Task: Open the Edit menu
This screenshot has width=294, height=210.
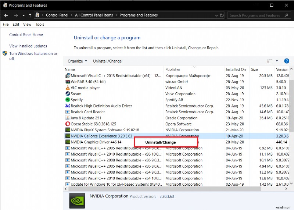Action: 16,24
